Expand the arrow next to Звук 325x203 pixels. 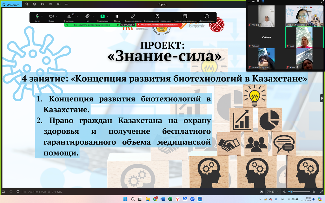point(42,16)
